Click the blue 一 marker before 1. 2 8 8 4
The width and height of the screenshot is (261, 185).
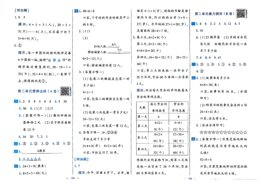tap(16, 101)
